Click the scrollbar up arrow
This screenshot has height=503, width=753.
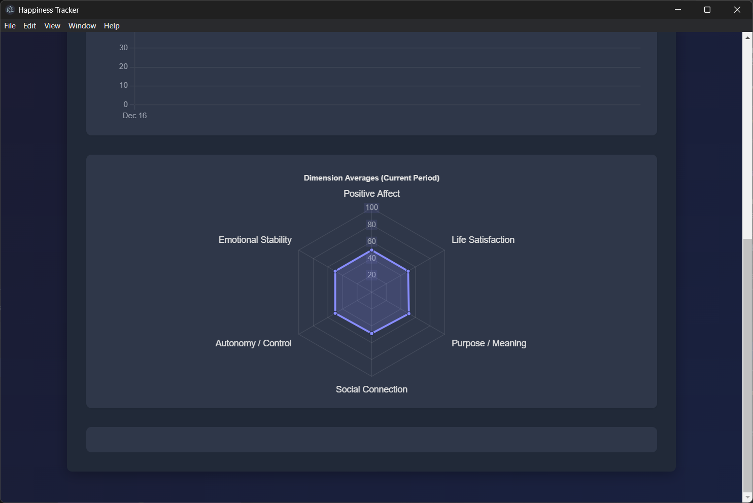tap(747, 38)
